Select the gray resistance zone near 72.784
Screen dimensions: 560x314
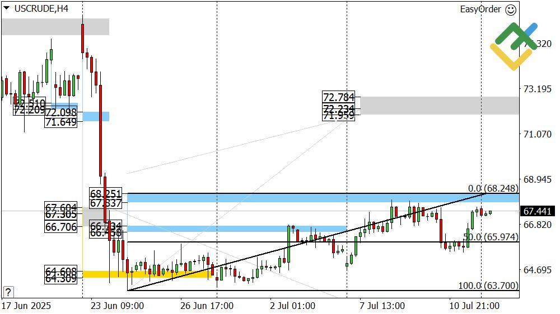click(440, 105)
